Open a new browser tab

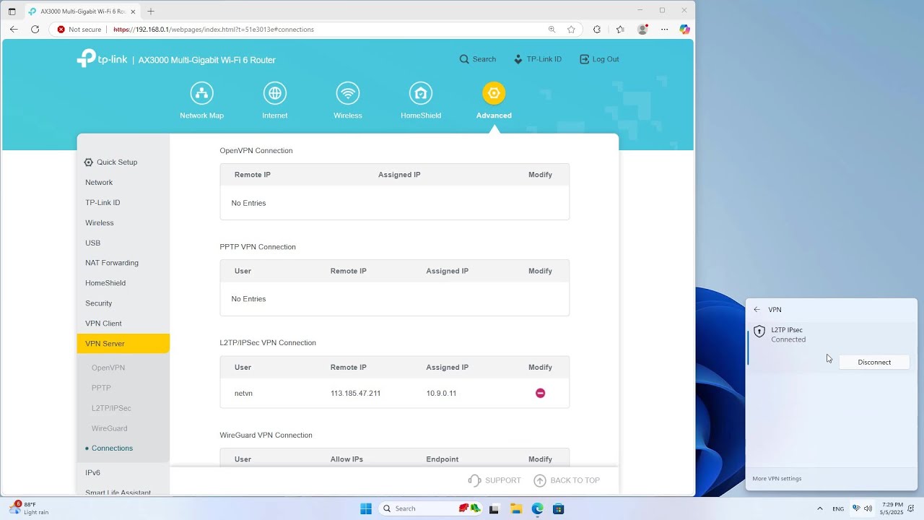point(151,12)
